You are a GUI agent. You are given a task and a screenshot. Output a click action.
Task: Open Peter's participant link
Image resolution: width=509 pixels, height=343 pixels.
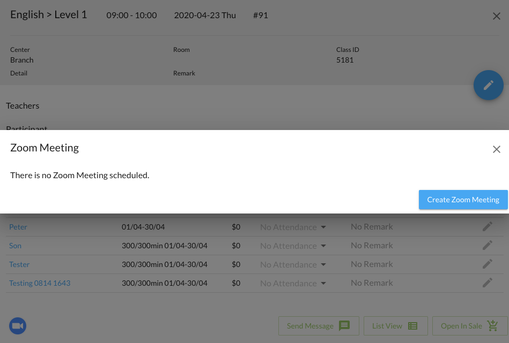coord(18,227)
